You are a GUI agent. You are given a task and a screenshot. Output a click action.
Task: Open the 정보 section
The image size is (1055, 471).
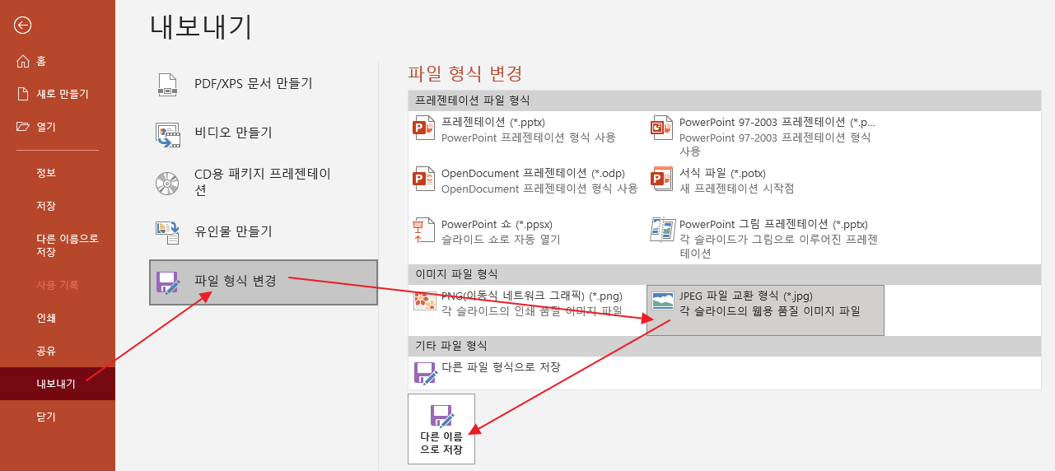pos(58,173)
